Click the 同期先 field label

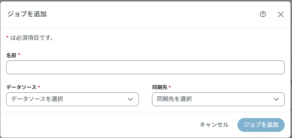pyautogui.click(x=160, y=87)
